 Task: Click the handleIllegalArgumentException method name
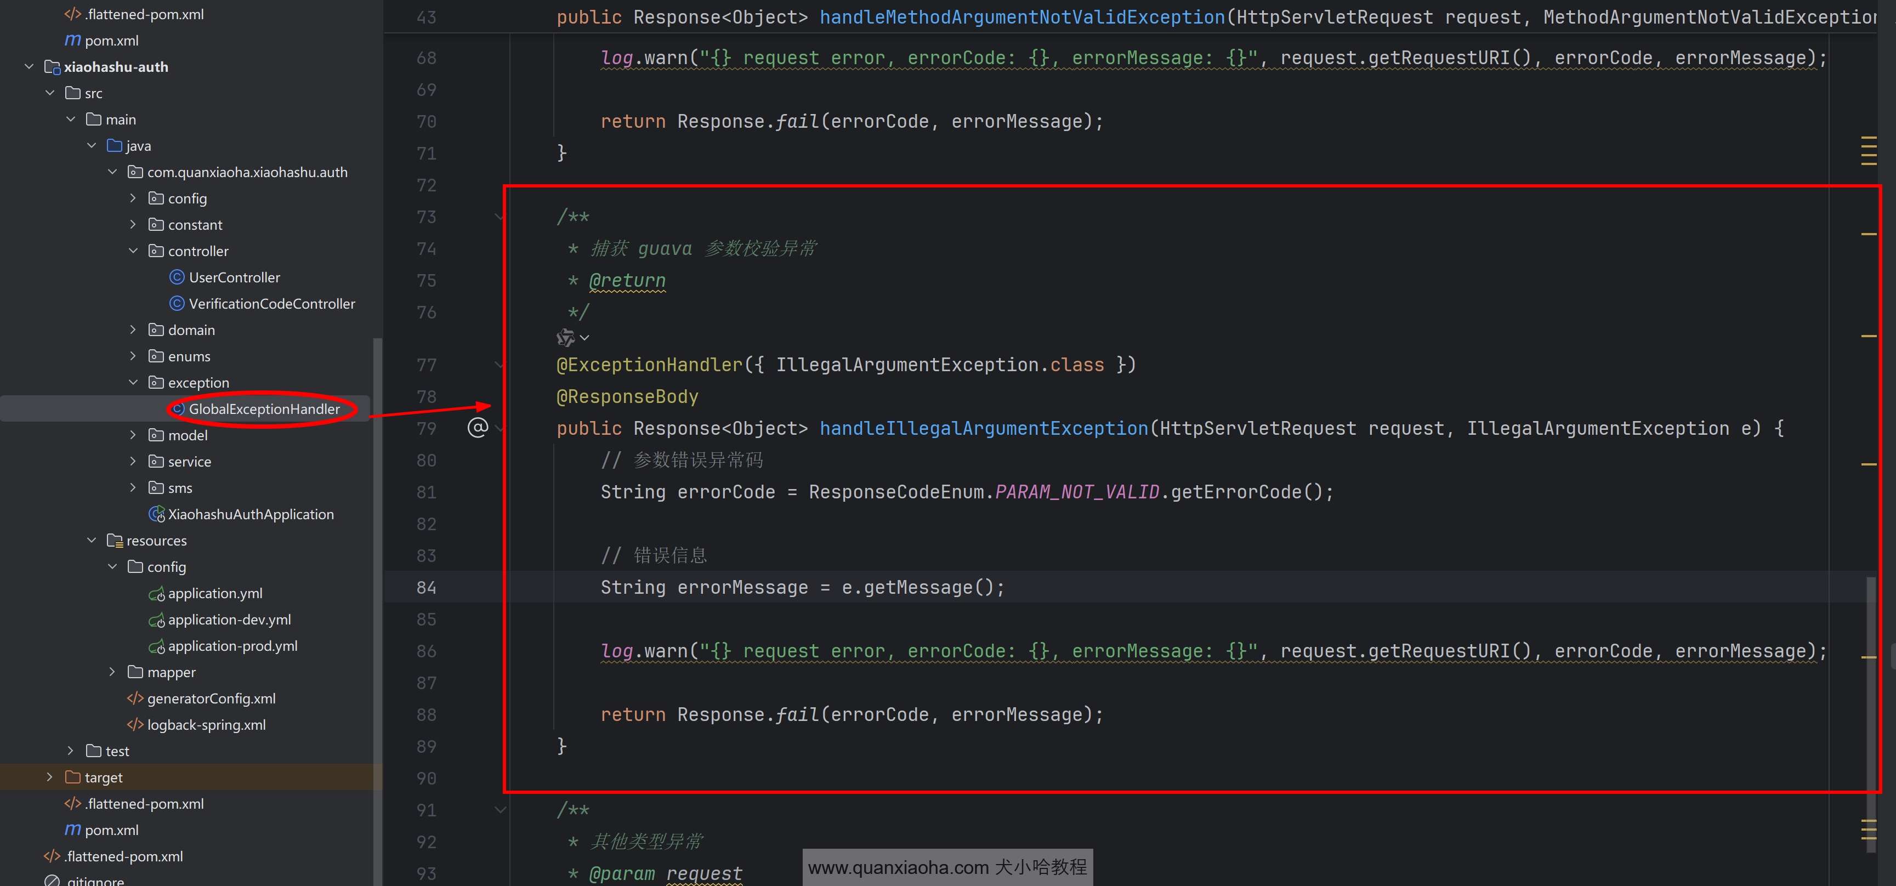pyautogui.click(x=983, y=428)
